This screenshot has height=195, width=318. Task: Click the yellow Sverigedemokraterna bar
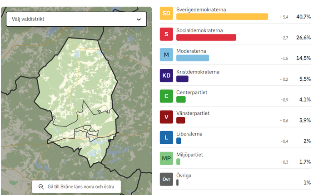click(222, 17)
